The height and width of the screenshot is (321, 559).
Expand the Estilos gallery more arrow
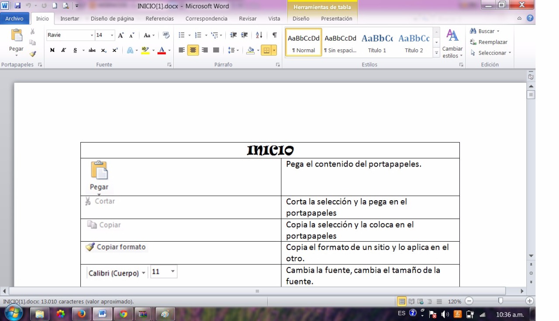(436, 53)
